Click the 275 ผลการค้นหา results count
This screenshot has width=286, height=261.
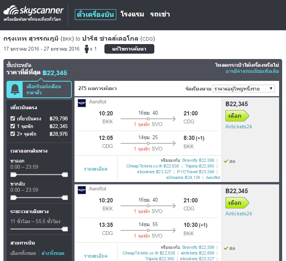tap(98, 89)
